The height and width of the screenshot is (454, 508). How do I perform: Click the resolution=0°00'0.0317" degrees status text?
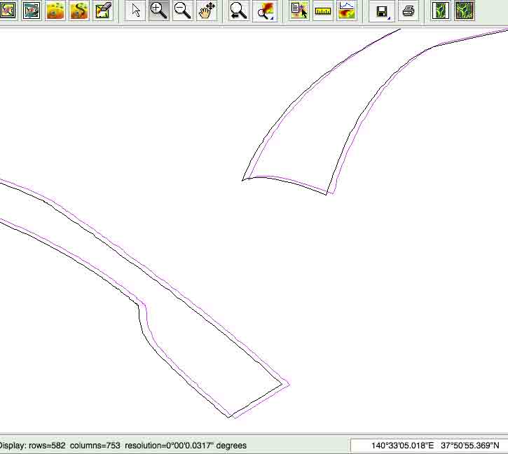click(x=186, y=446)
